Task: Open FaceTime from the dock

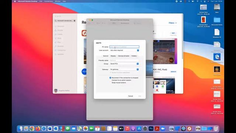Action: point(91,129)
